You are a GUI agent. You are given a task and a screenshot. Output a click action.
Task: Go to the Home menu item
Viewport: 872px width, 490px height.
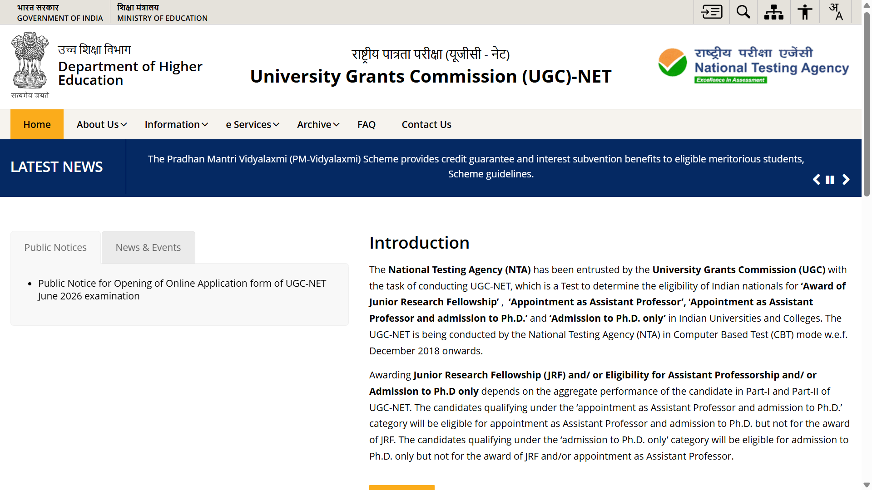pyautogui.click(x=37, y=124)
